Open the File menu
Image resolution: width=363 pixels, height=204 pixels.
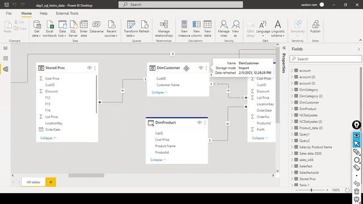tap(9, 14)
